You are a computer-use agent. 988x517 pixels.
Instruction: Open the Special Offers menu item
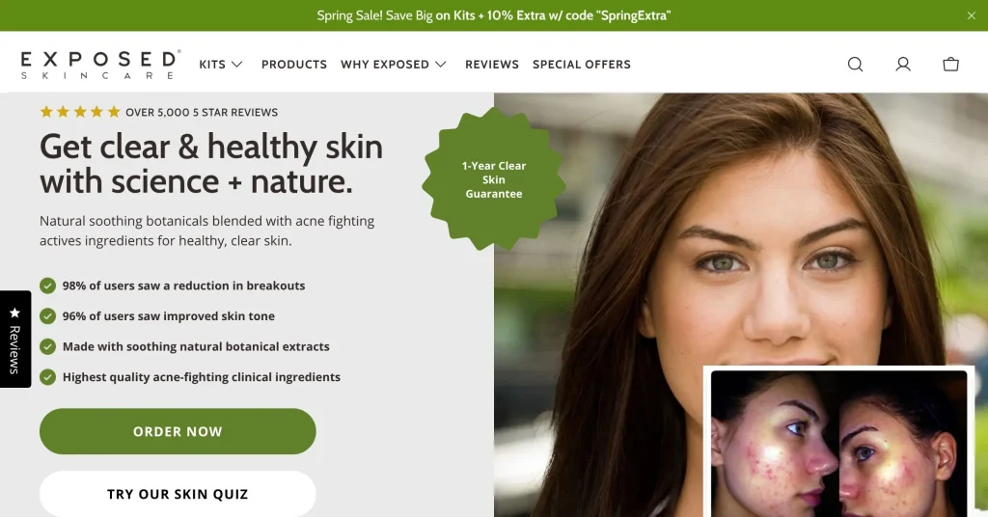[582, 65]
